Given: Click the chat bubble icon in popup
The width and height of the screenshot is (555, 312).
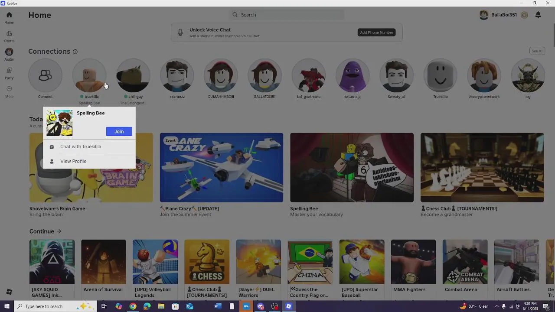Looking at the screenshot, I should tap(52, 147).
